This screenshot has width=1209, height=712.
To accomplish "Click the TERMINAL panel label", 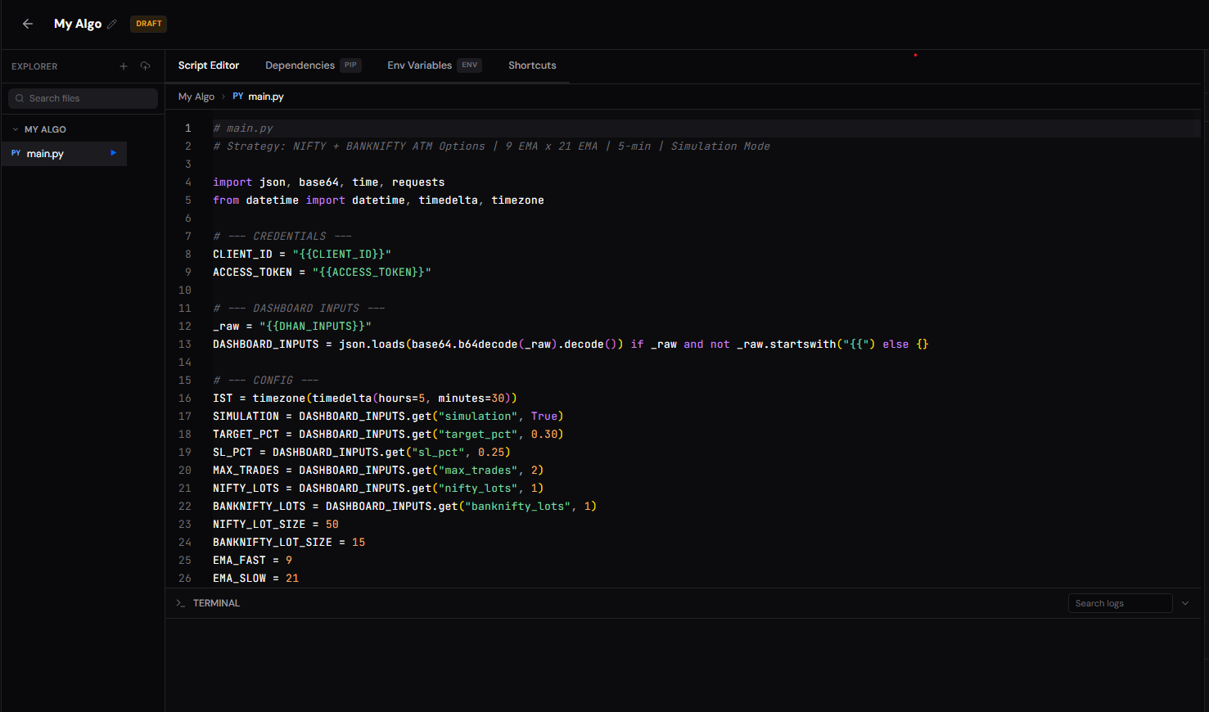I will pos(216,603).
